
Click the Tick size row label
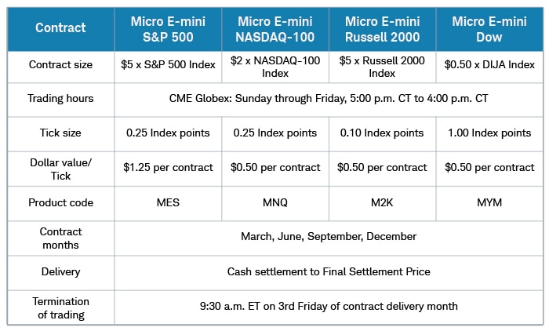[x=60, y=133]
